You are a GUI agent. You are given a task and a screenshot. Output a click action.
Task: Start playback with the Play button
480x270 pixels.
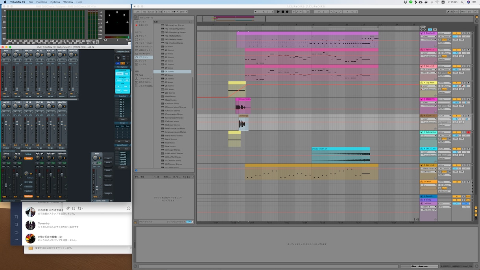pos(279,12)
